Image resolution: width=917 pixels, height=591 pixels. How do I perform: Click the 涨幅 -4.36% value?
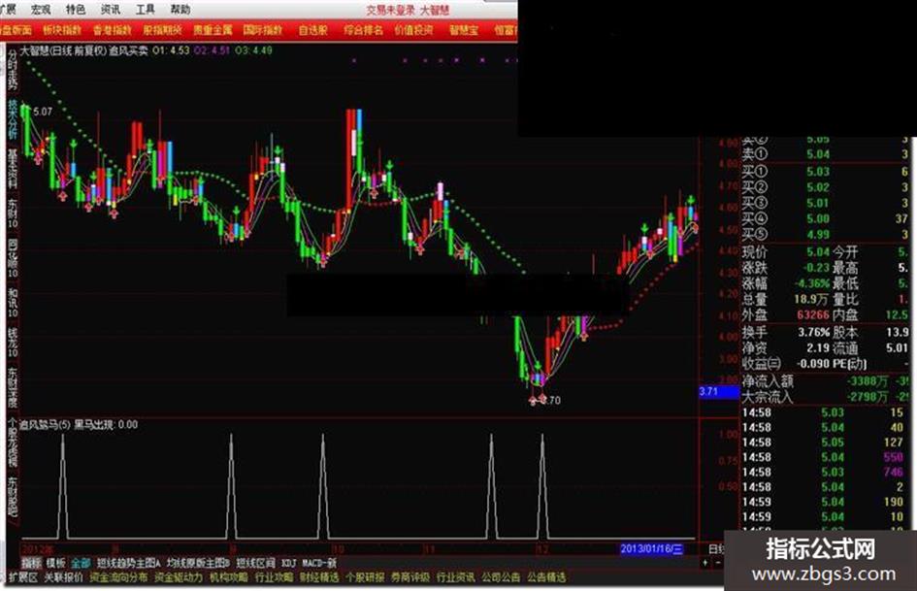pos(813,283)
